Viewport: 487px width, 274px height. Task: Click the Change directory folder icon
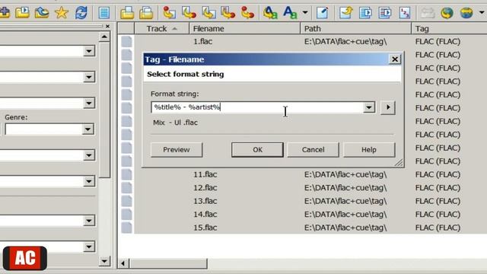tap(42, 13)
